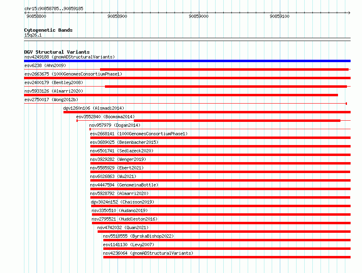
Task: Open nsv6026863 (Wu2021) variant
Action: [x=113, y=176]
